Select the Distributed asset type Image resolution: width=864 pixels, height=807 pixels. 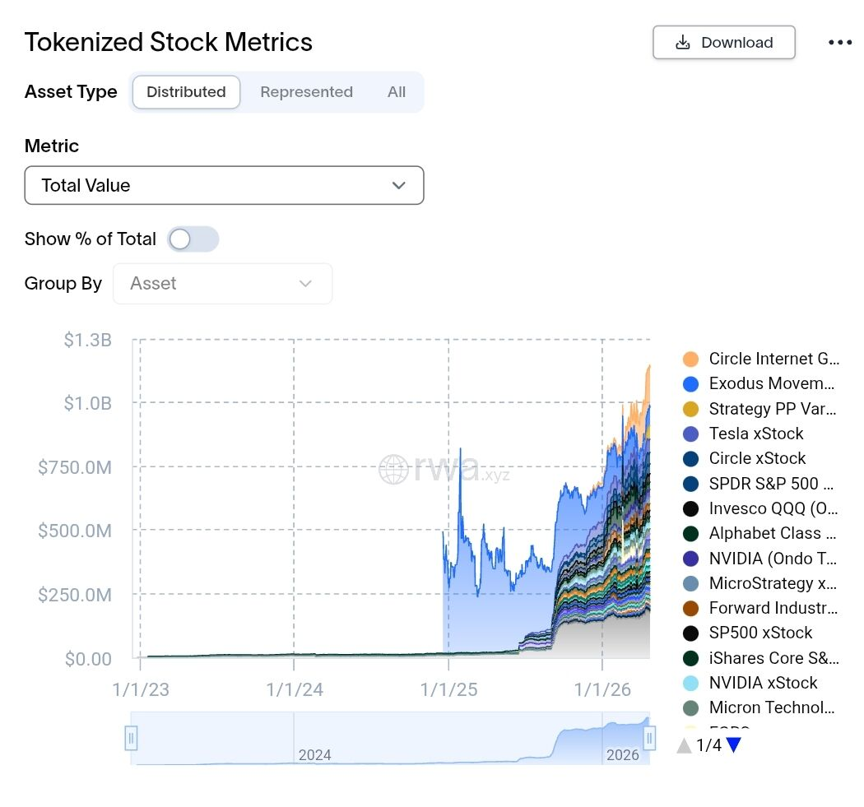[x=186, y=92]
